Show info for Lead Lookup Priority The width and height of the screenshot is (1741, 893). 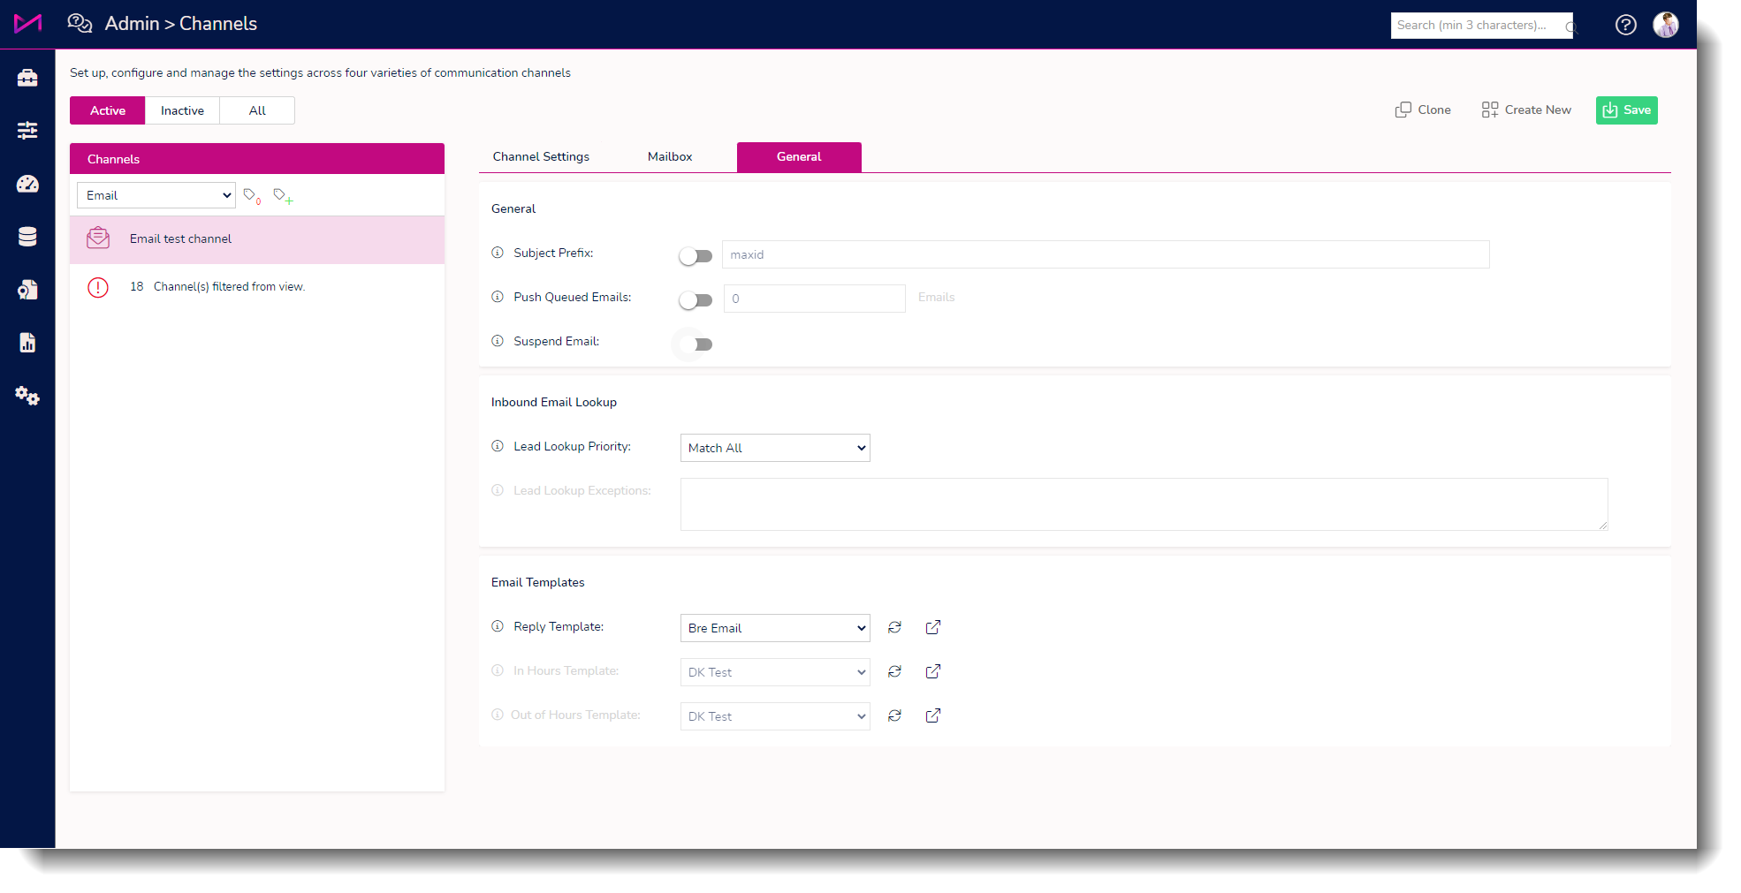[498, 446]
